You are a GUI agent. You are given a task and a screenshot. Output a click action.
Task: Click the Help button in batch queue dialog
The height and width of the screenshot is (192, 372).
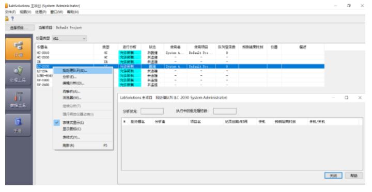pyautogui.click(x=354, y=175)
